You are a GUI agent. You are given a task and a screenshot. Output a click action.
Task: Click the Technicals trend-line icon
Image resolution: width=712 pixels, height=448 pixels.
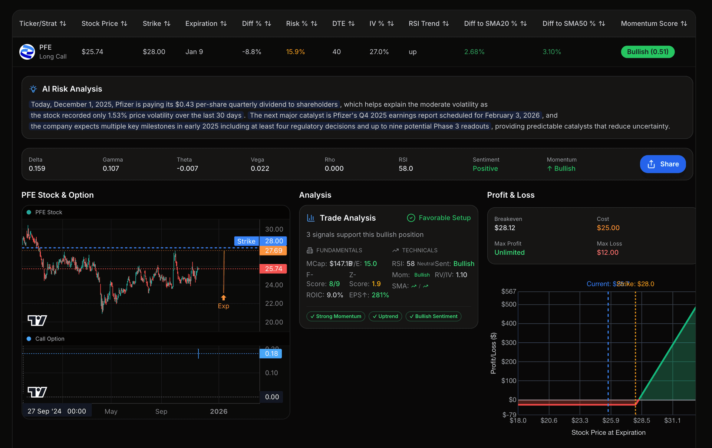[396, 250]
